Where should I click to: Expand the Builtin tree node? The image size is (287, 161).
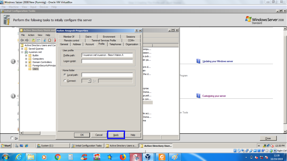click(x=26, y=55)
